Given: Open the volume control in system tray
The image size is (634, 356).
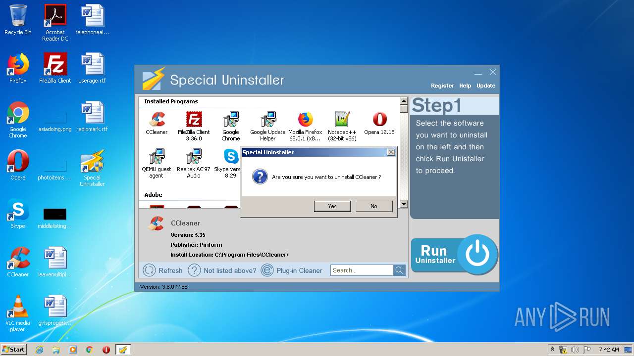Looking at the screenshot, I should (x=575, y=350).
